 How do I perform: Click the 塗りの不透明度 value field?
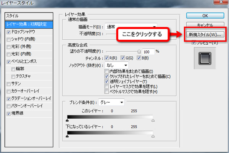point(148,51)
